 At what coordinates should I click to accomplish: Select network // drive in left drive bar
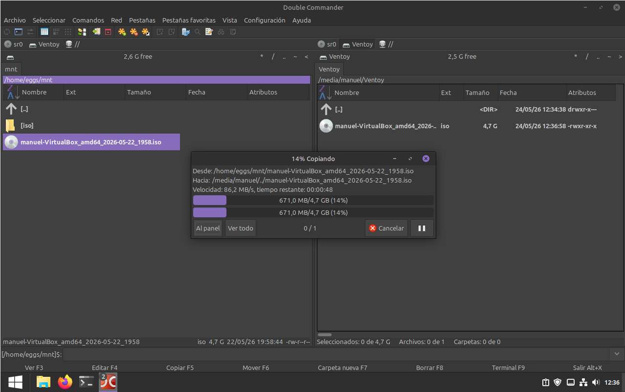tap(73, 44)
